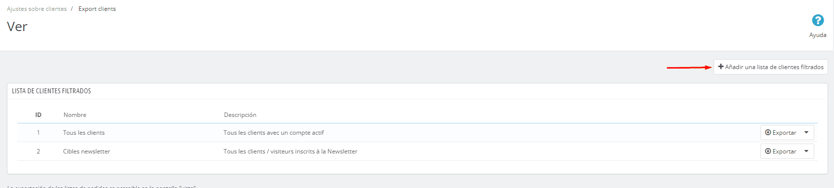Click description Tous les clients avec compte actif

273,133
